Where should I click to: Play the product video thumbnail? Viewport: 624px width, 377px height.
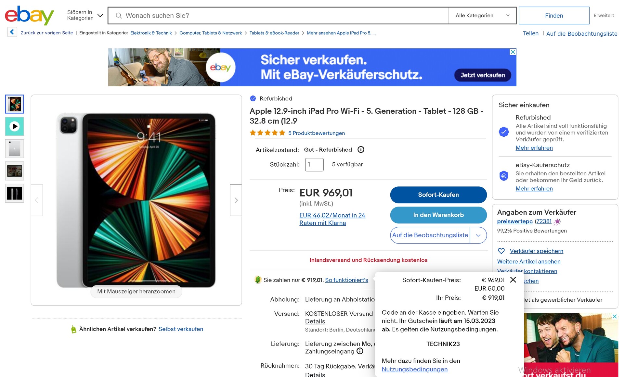coord(15,126)
